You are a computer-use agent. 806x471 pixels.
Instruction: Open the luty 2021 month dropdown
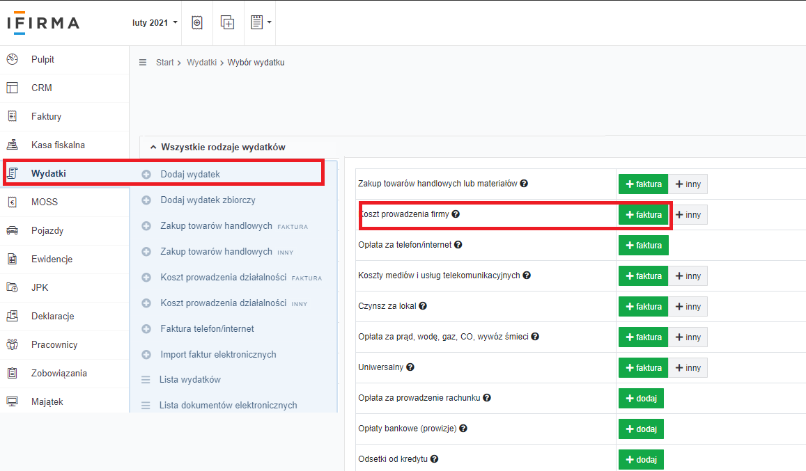[155, 22]
